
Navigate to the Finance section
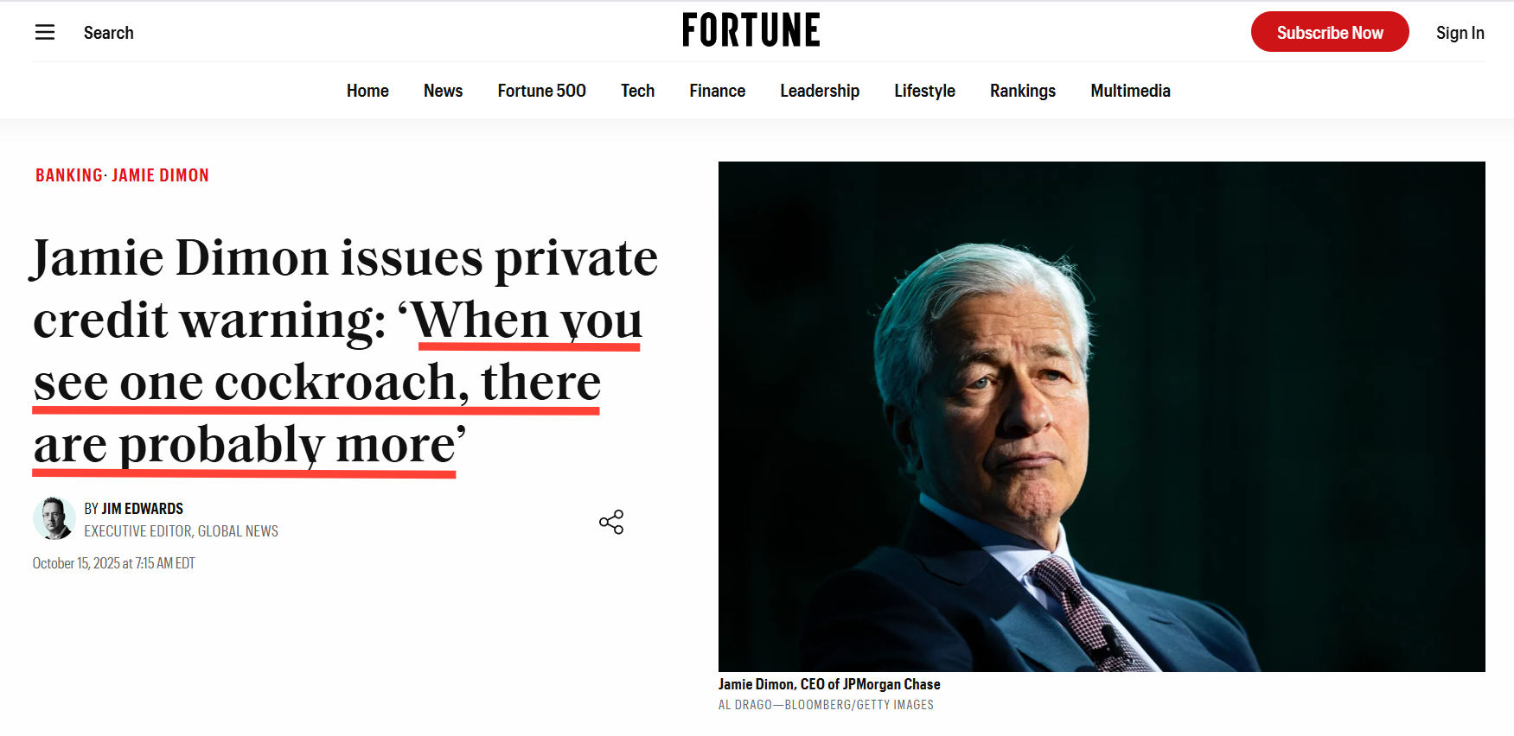tap(717, 91)
